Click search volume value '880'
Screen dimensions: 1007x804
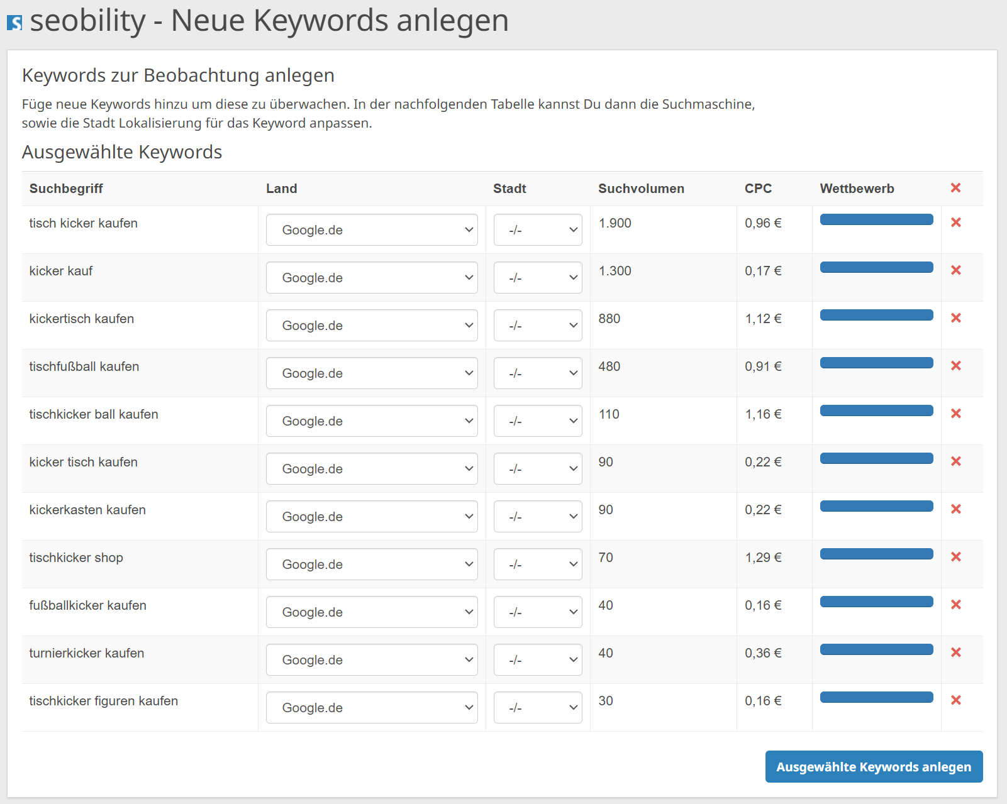[x=609, y=319]
